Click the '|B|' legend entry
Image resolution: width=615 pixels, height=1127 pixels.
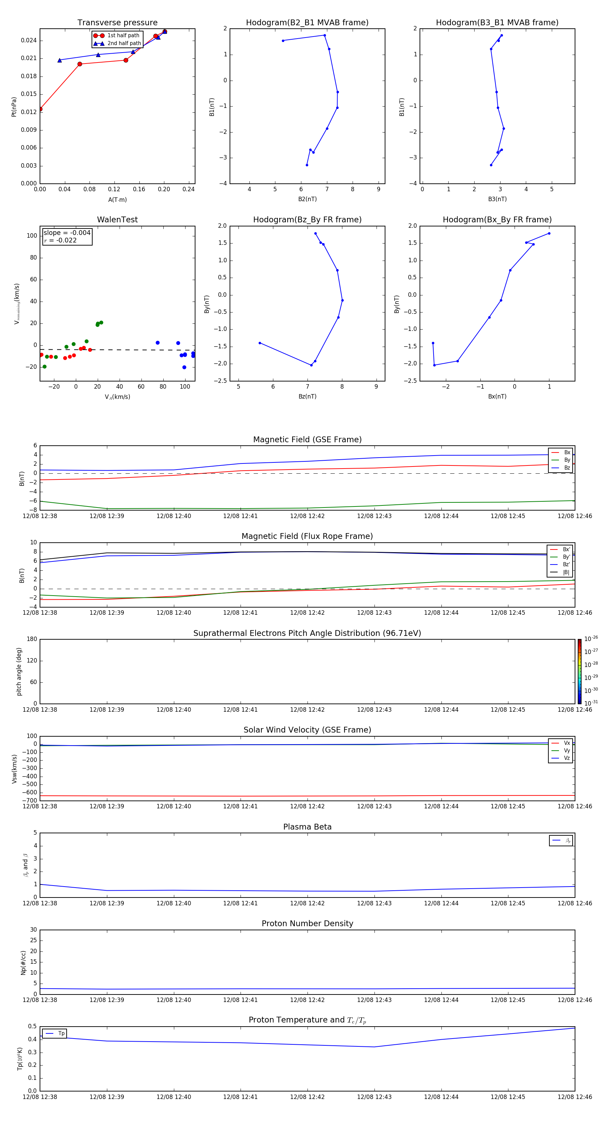pos(560,572)
